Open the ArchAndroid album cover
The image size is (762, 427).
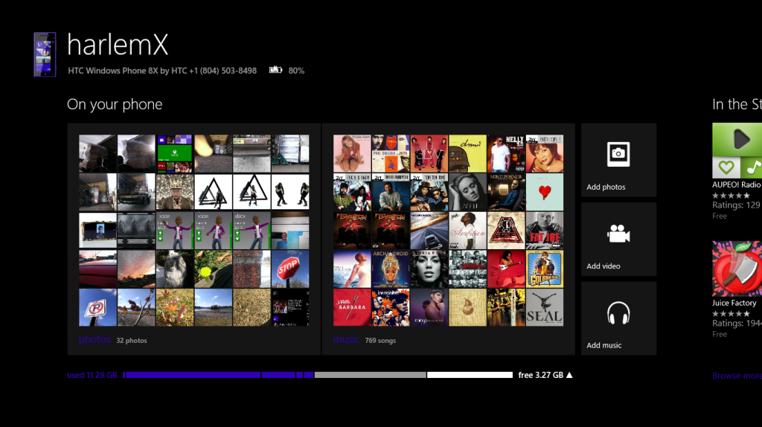390,269
